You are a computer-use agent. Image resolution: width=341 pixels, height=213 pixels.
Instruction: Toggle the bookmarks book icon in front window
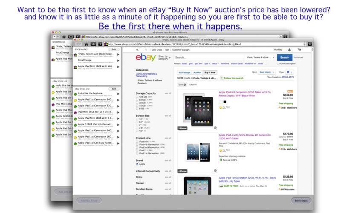(x=93, y=44)
